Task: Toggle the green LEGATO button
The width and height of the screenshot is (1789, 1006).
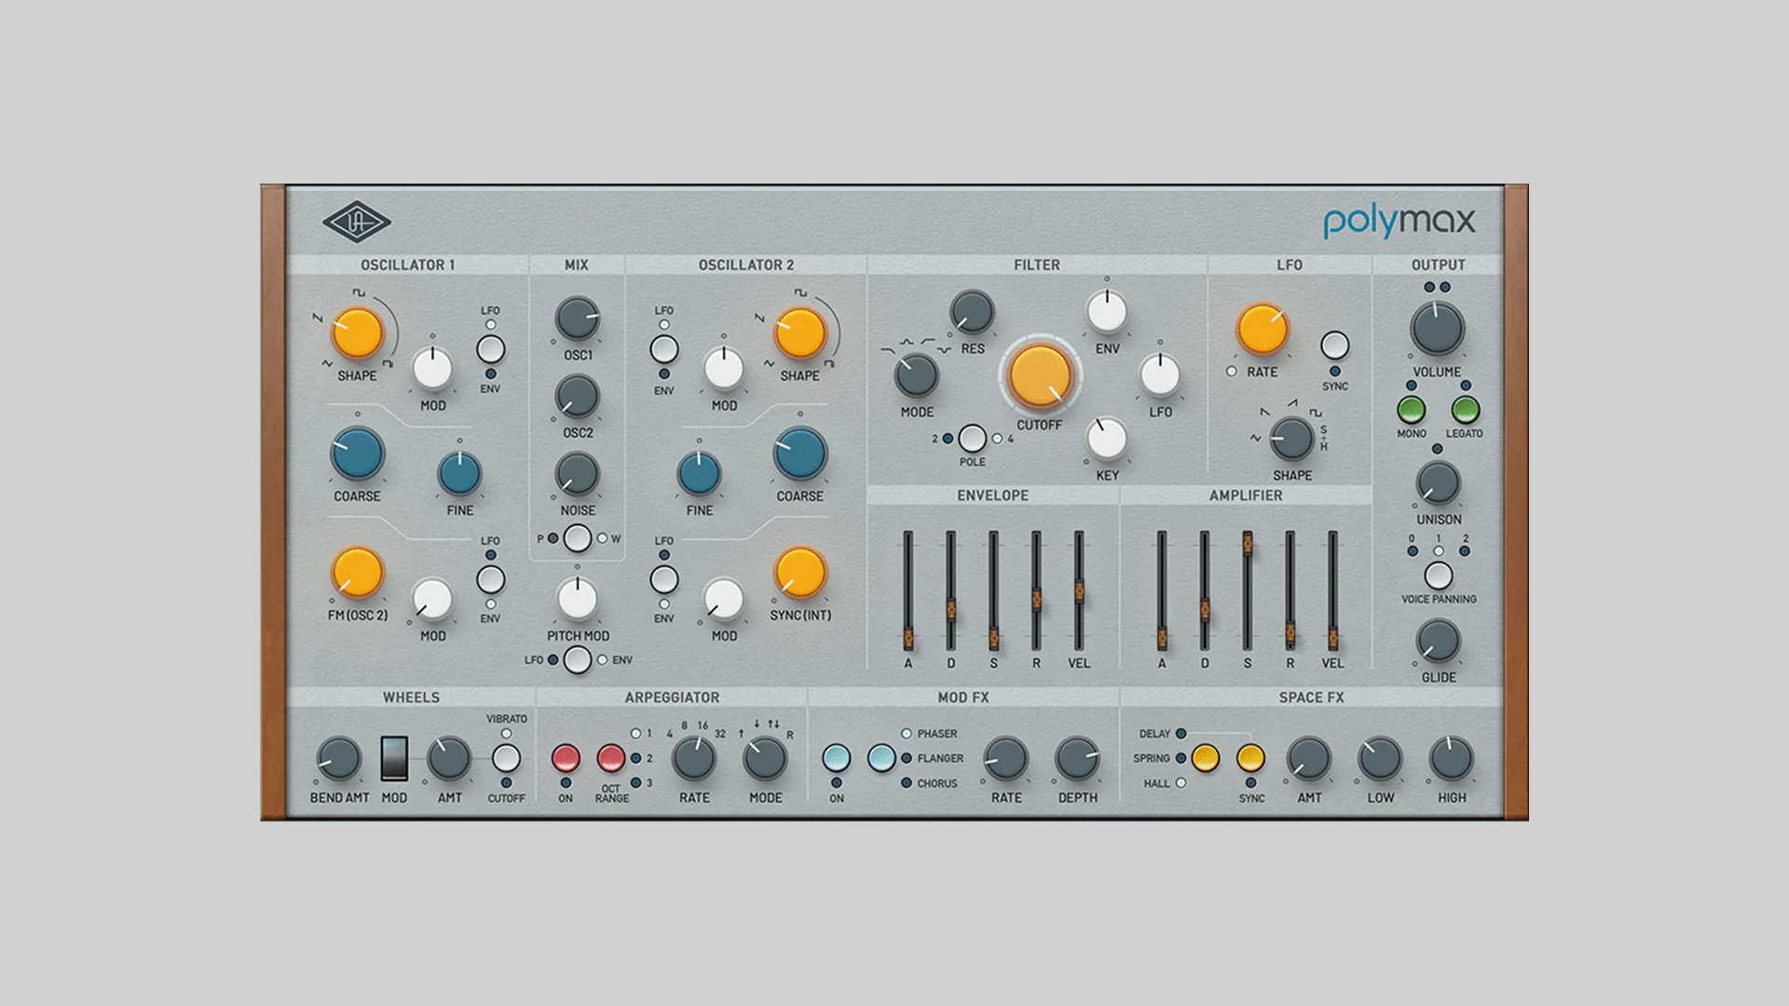Action: coord(1465,409)
